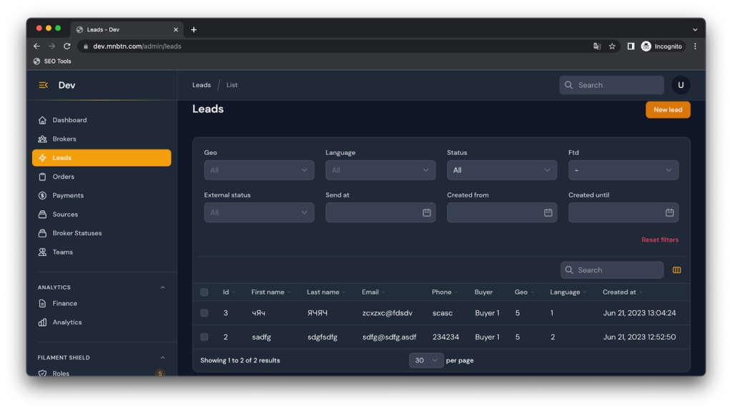Click the translate page icon in address bar

tap(596, 46)
